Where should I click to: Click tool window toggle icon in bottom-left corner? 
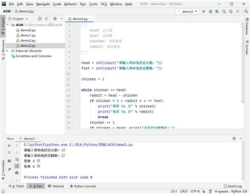3,191
